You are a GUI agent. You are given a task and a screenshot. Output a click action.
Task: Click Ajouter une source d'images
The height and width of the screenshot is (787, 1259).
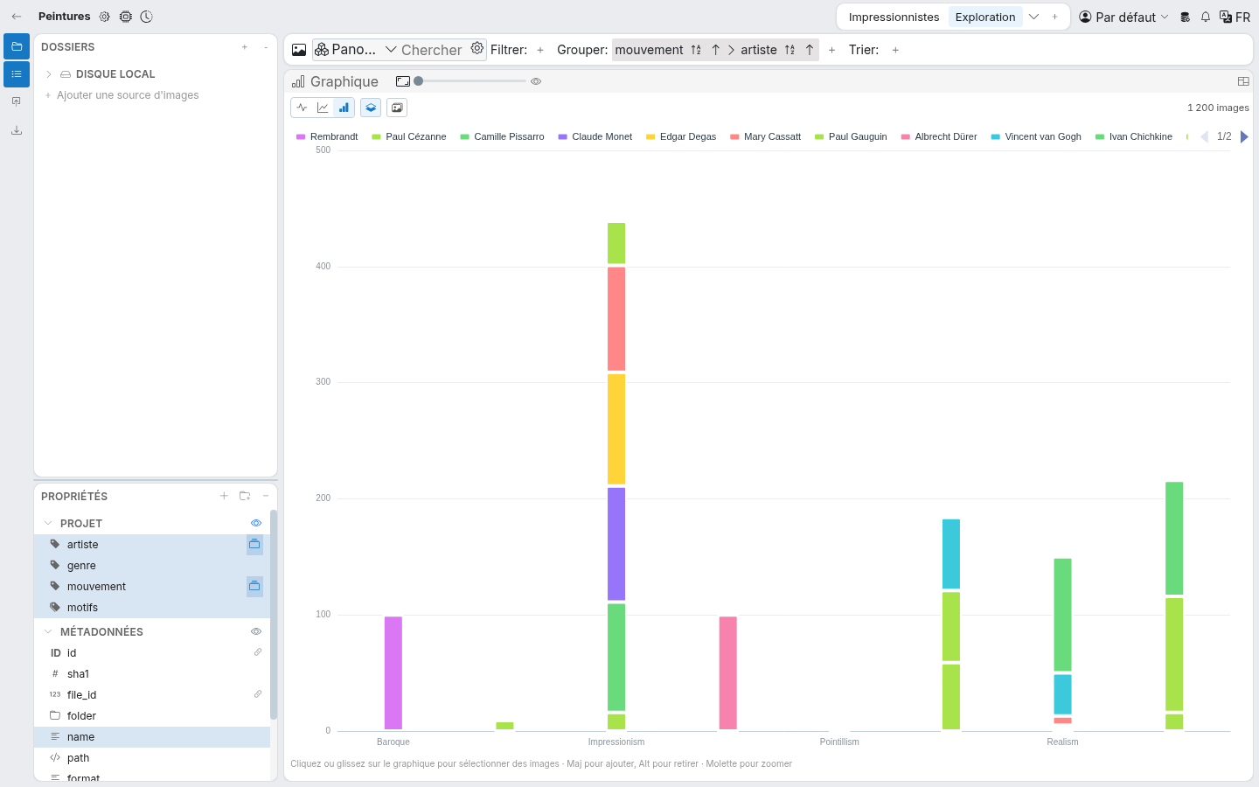[128, 95]
